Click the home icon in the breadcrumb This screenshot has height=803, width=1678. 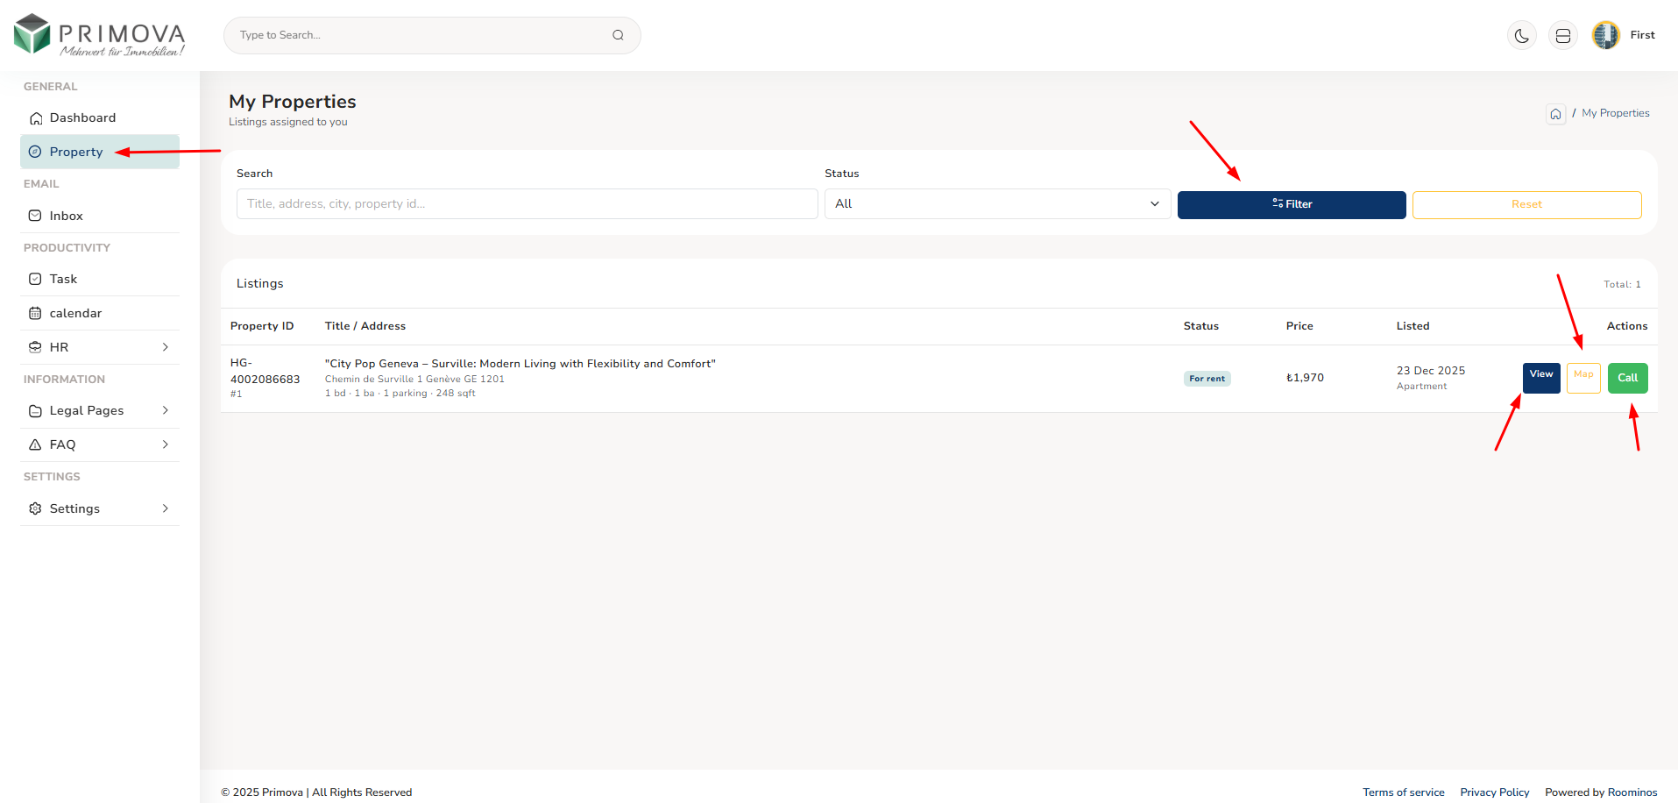coord(1555,114)
